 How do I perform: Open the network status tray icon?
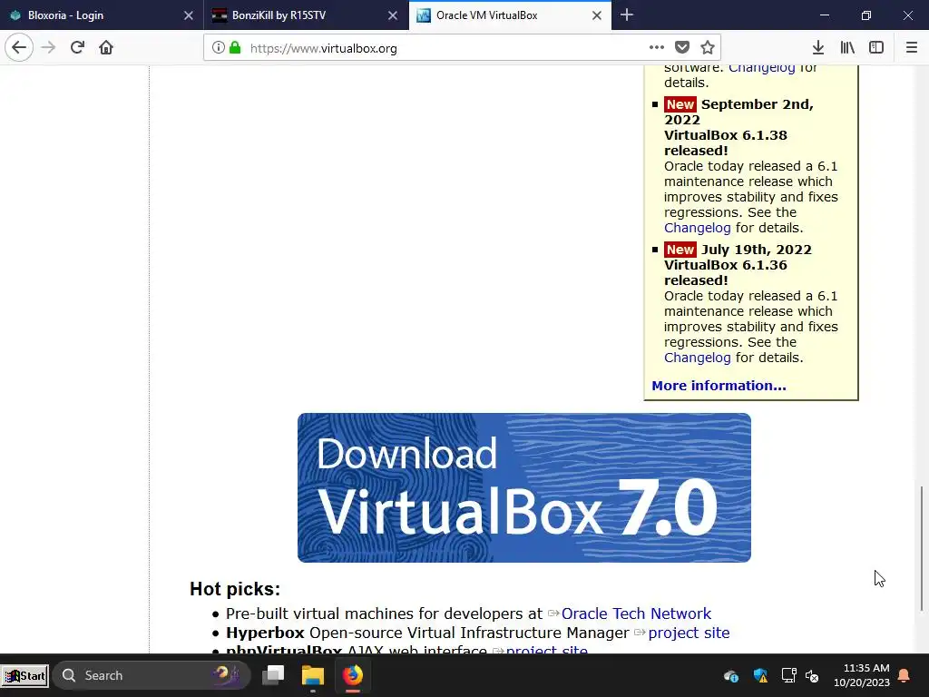click(x=788, y=675)
